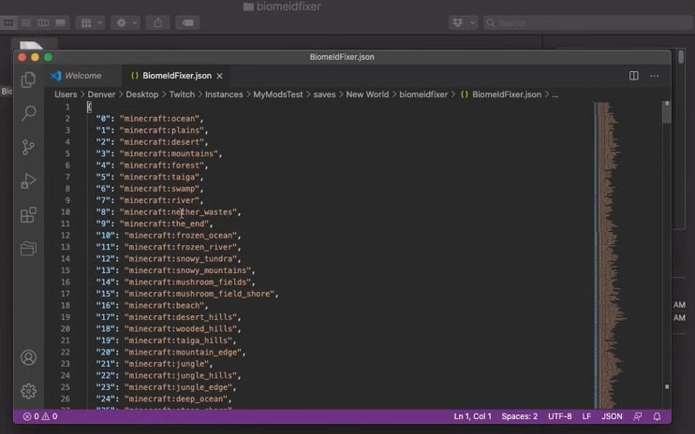Click the Users breadcrumb
Viewport: 695px width, 434px height.
(x=66, y=94)
